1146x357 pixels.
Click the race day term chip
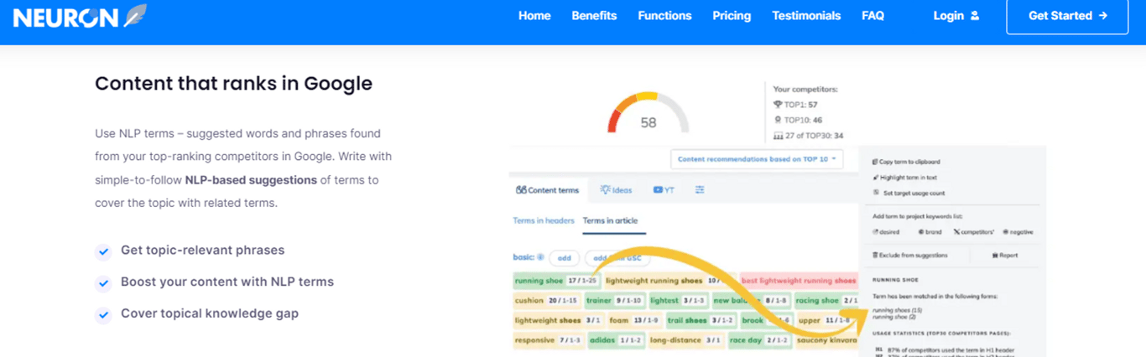[758, 340]
